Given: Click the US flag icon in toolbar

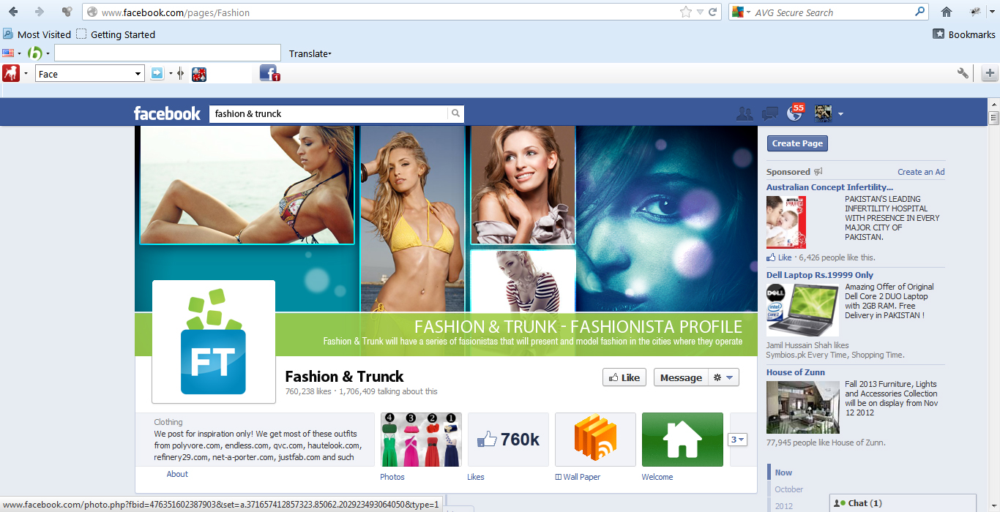Looking at the screenshot, I should tap(8, 53).
